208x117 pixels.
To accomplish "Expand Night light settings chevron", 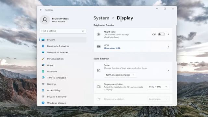I will pyautogui.click(x=168, y=34).
